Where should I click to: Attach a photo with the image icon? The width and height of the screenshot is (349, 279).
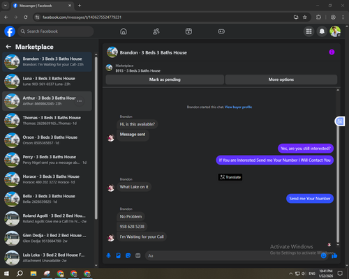click(x=118, y=256)
